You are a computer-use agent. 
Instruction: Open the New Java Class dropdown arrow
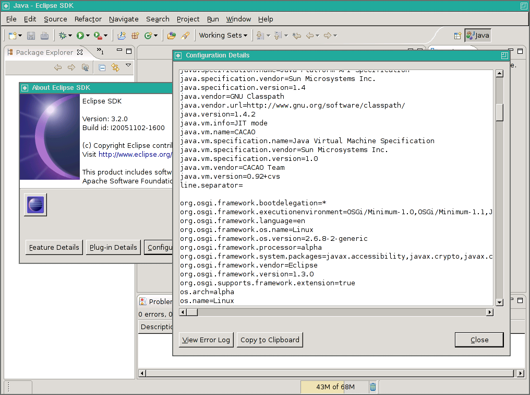point(155,36)
